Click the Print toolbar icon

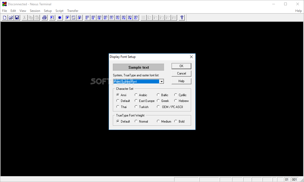point(44,18)
